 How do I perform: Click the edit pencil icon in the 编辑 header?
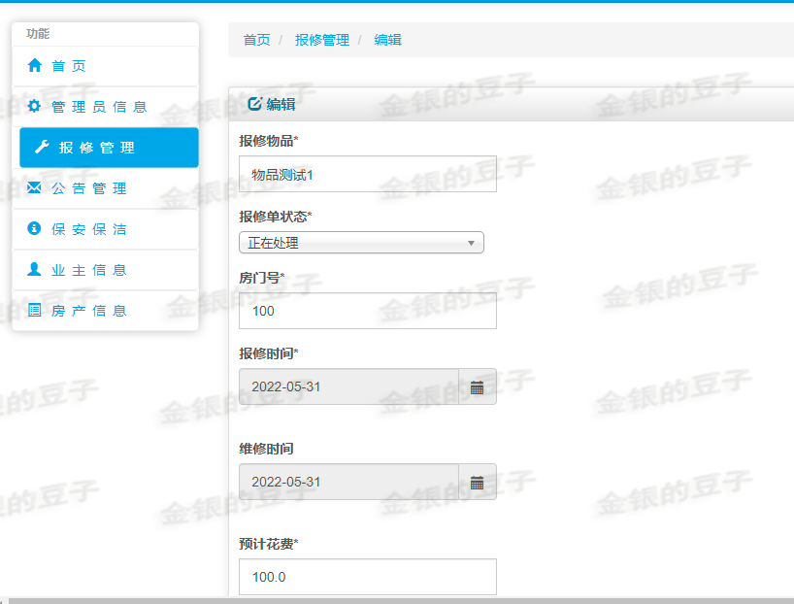[x=252, y=104]
